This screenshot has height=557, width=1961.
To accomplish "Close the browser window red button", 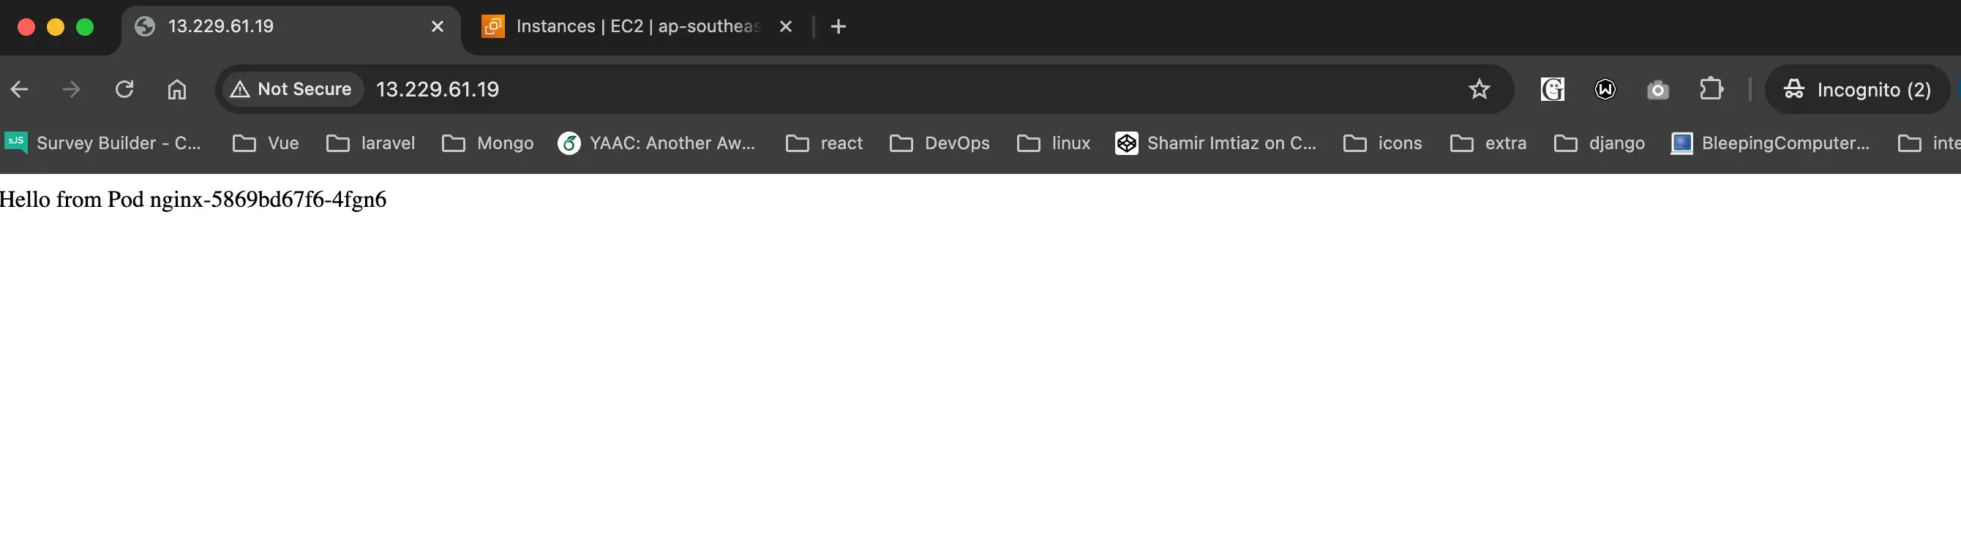I will 26,27.
